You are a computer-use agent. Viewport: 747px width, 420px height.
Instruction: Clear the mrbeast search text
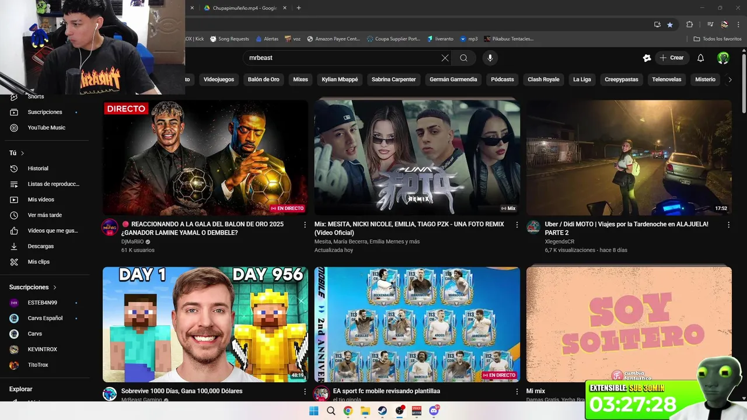[x=445, y=58]
